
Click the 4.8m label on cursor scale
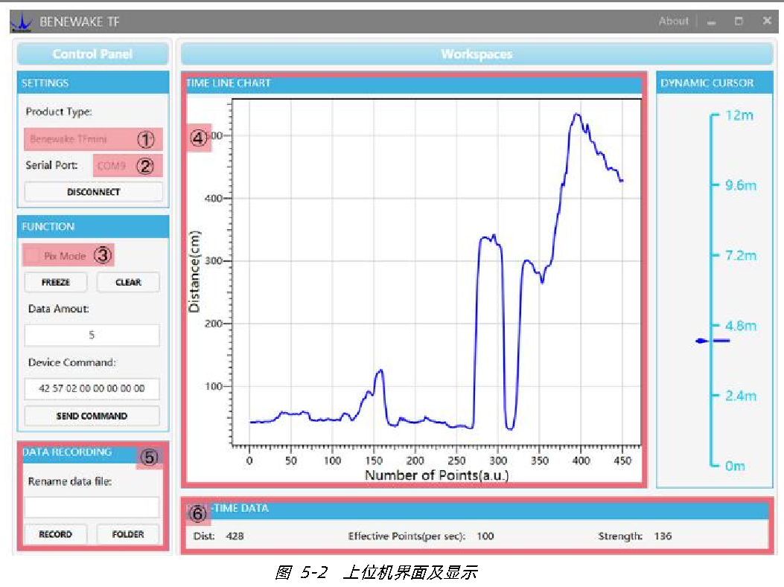[x=741, y=326]
